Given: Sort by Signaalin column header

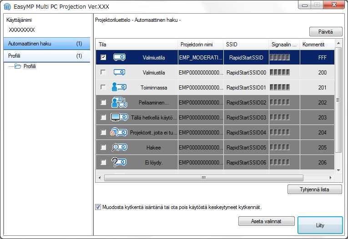Looking at the screenshot, I should (x=284, y=45).
